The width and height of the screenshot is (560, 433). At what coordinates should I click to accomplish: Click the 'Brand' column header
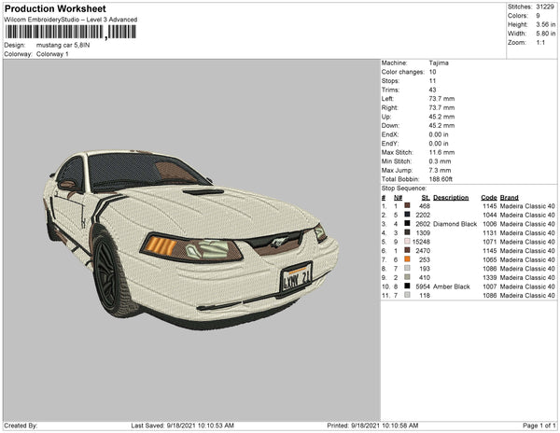click(510, 198)
